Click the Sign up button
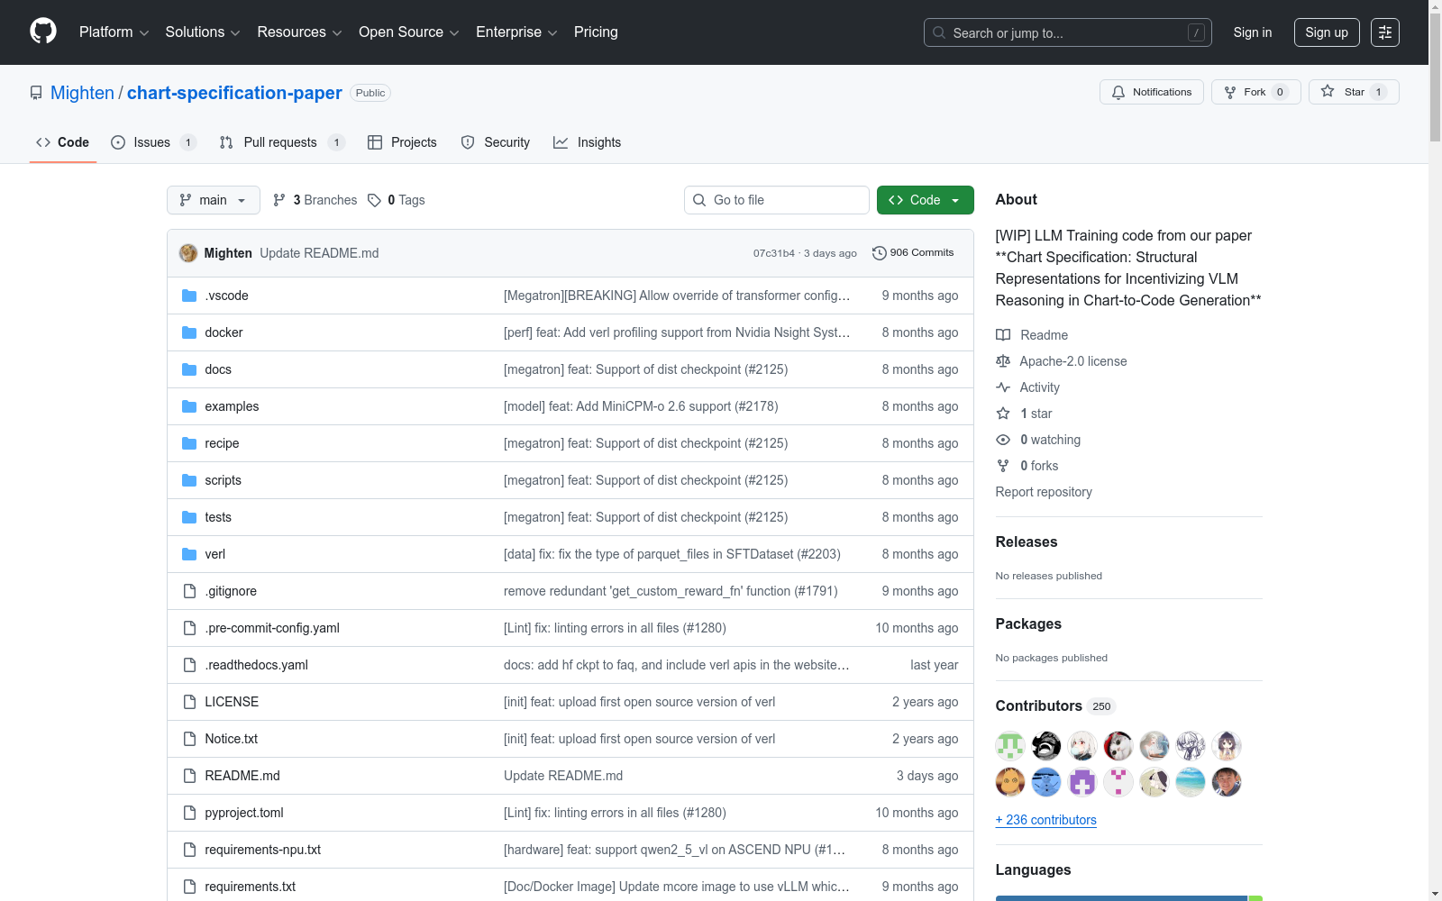The width and height of the screenshot is (1442, 901). [x=1327, y=32]
